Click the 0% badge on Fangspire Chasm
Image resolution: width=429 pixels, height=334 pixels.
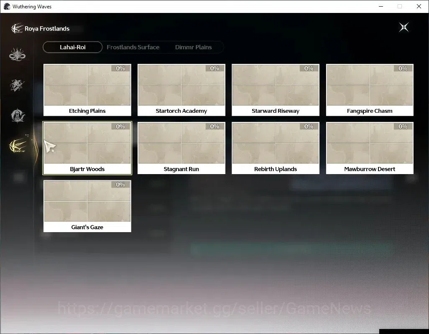(403, 68)
